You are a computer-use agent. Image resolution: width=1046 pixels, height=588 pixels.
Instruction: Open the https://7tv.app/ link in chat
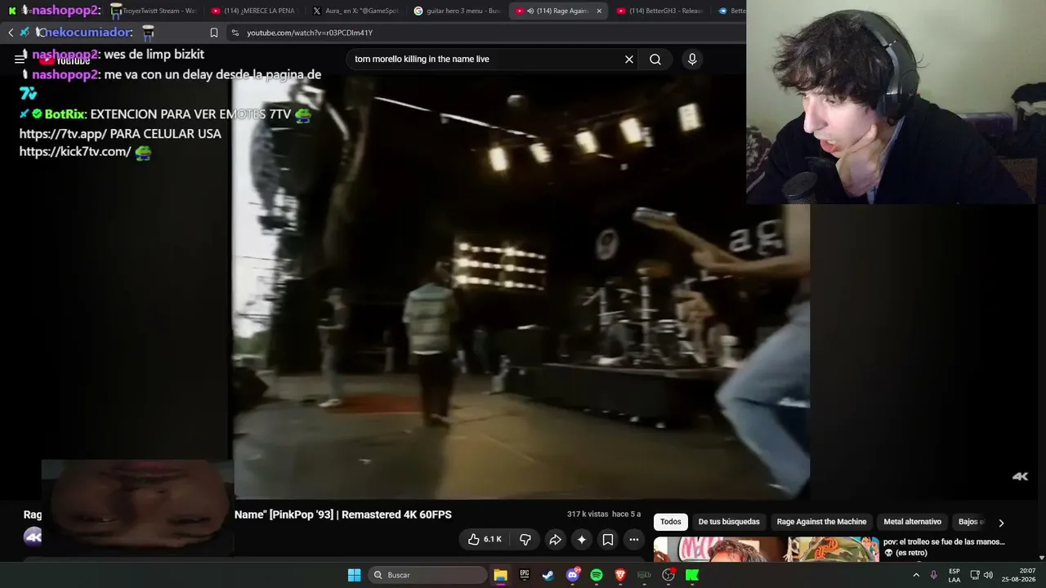pyautogui.click(x=62, y=133)
